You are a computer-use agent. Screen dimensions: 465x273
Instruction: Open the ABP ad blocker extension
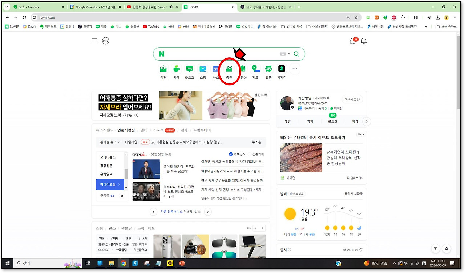pyautogui.click(x=394, y=17)
